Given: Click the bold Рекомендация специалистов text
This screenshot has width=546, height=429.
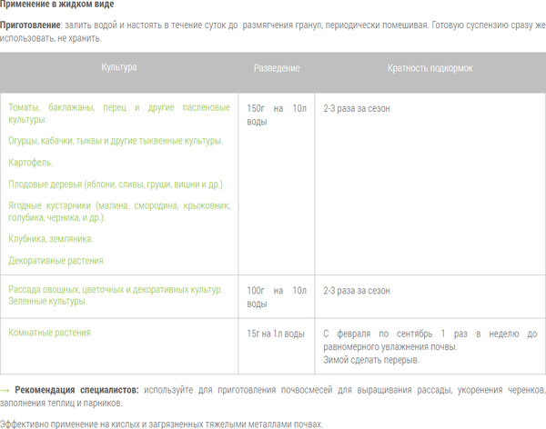Looking at the screenshot, I should coord(77,390).
